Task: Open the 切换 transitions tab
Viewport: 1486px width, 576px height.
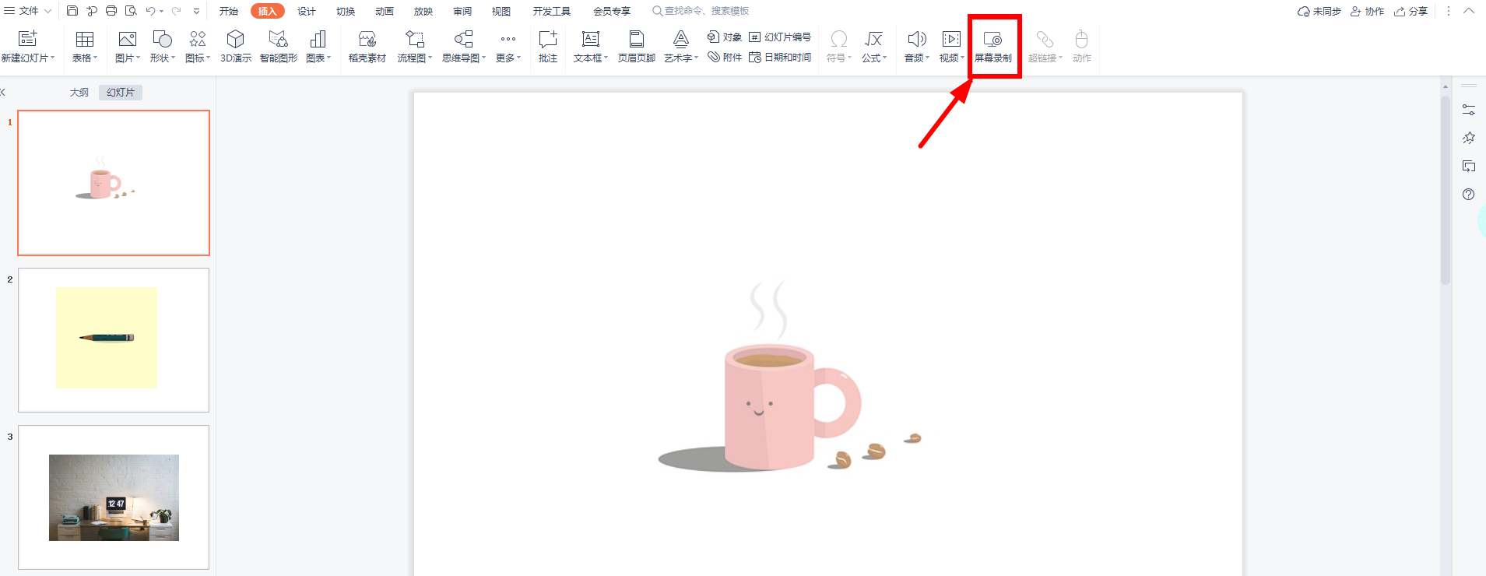Action: click(346, 11)
